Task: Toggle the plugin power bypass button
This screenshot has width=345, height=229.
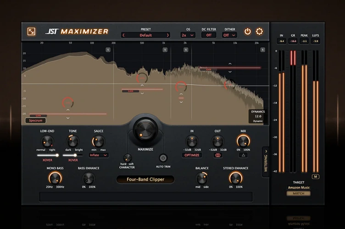Action: 248,32
